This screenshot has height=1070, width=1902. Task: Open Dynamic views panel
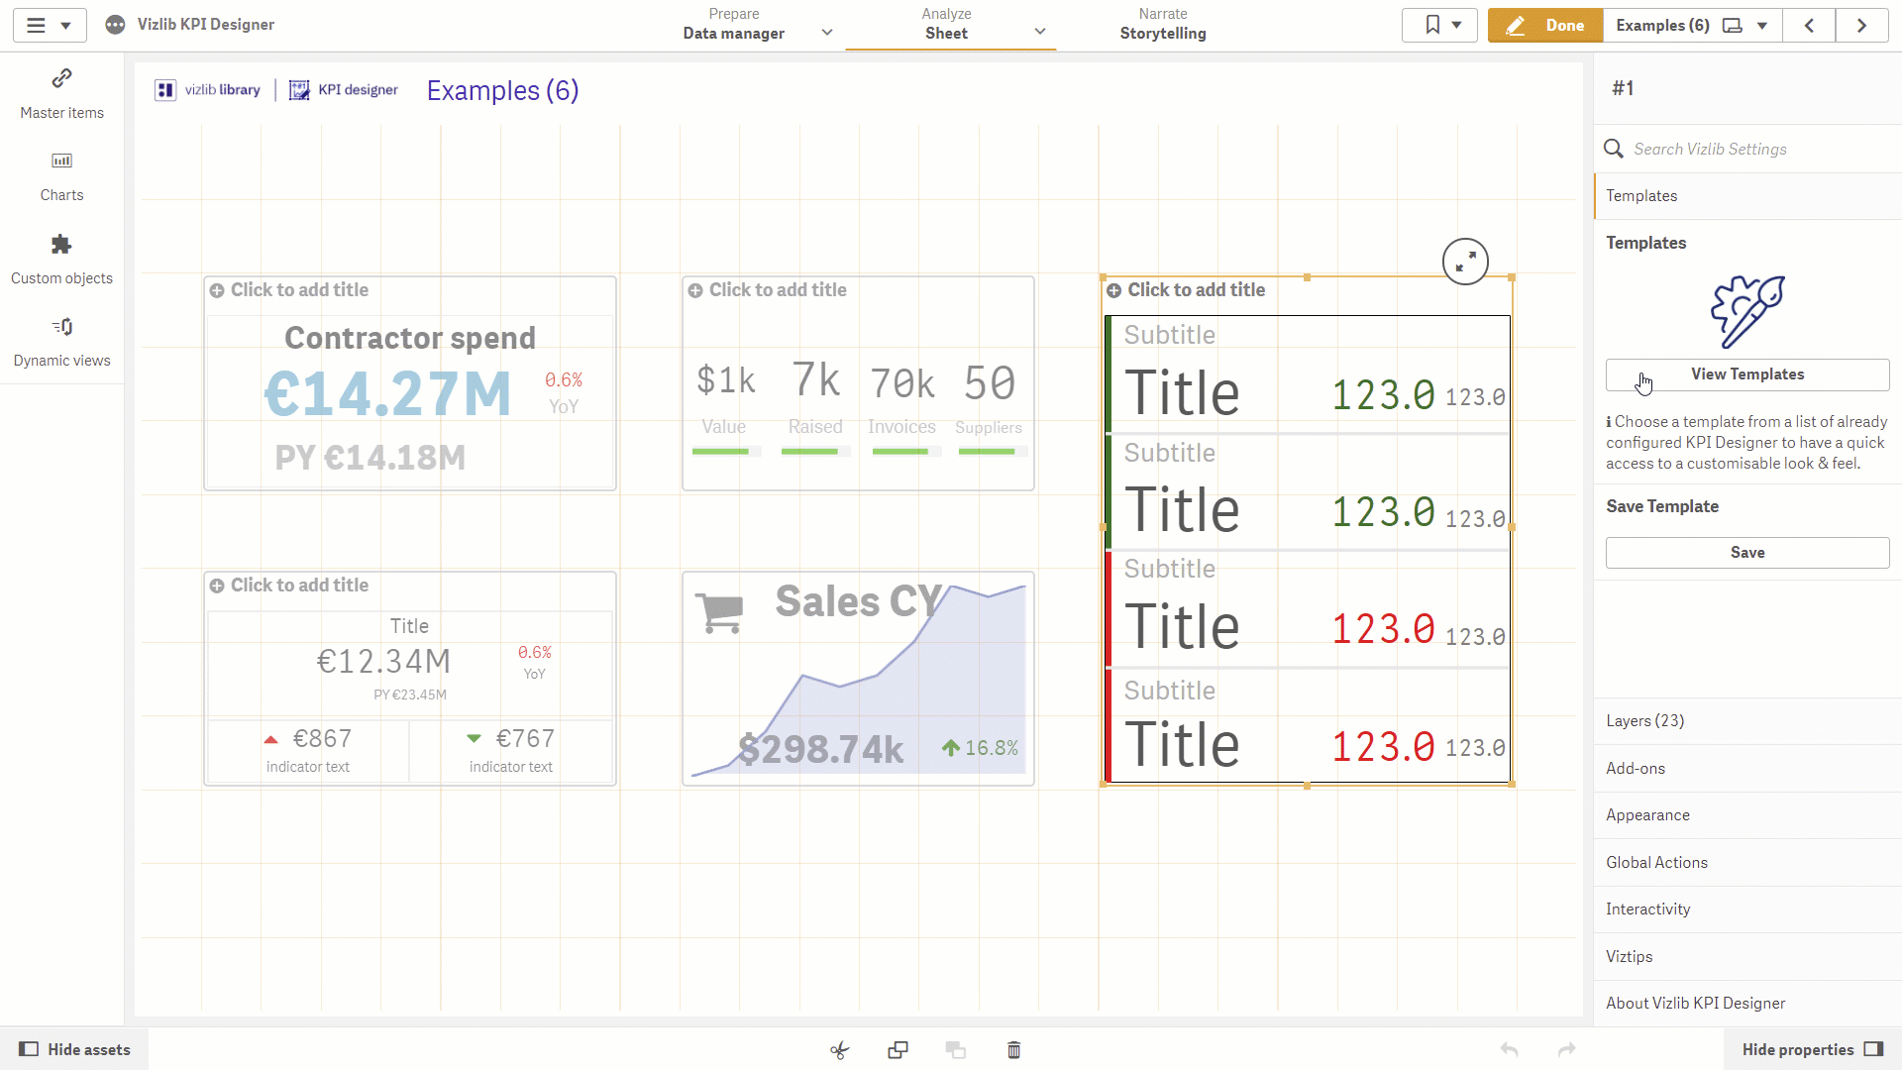coord(61,343)
